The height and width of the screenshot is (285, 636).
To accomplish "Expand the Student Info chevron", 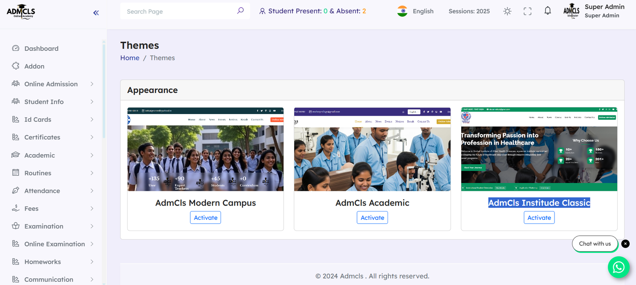I will [92, 102].
